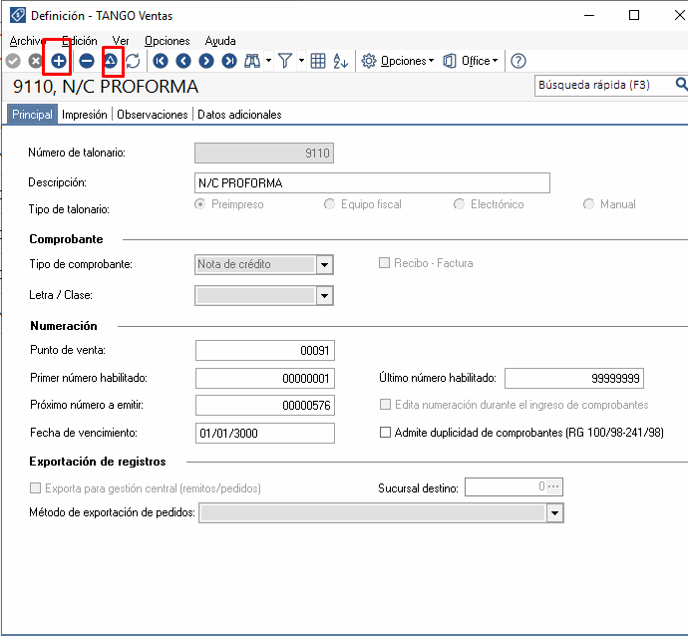Click the quick search magnifier icon
Image resolution: width=688 pixels, height=636 pixels.
(x=681, y=84)
